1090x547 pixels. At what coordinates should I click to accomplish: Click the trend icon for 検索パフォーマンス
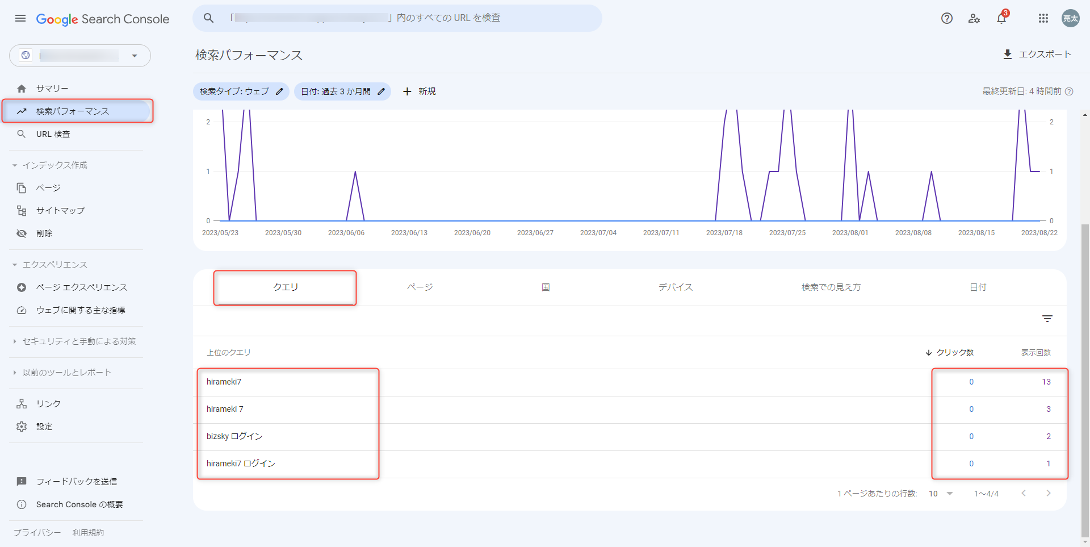[x=22, y=111]
